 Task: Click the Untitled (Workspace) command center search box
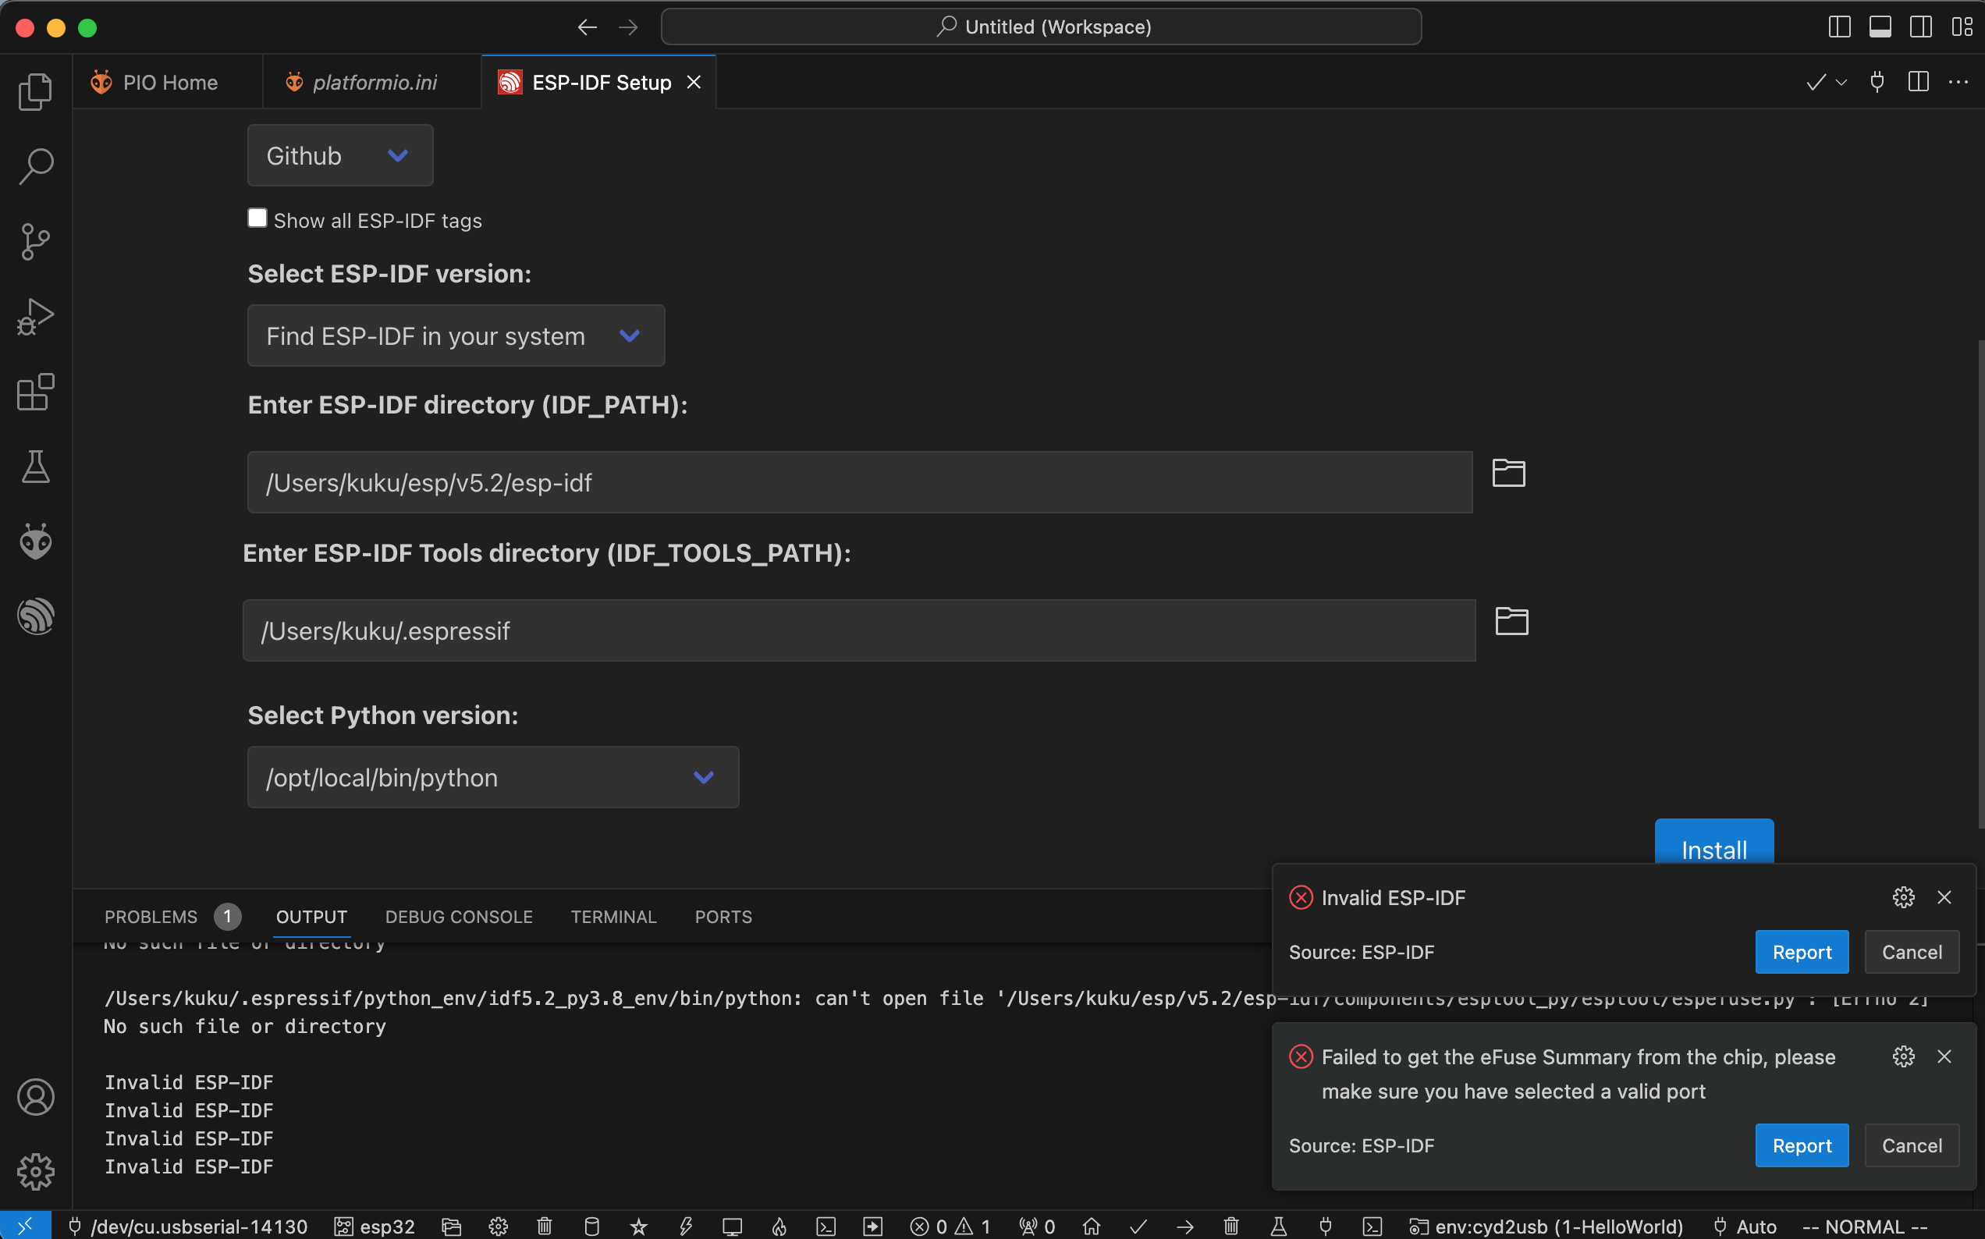[1041, 27]
